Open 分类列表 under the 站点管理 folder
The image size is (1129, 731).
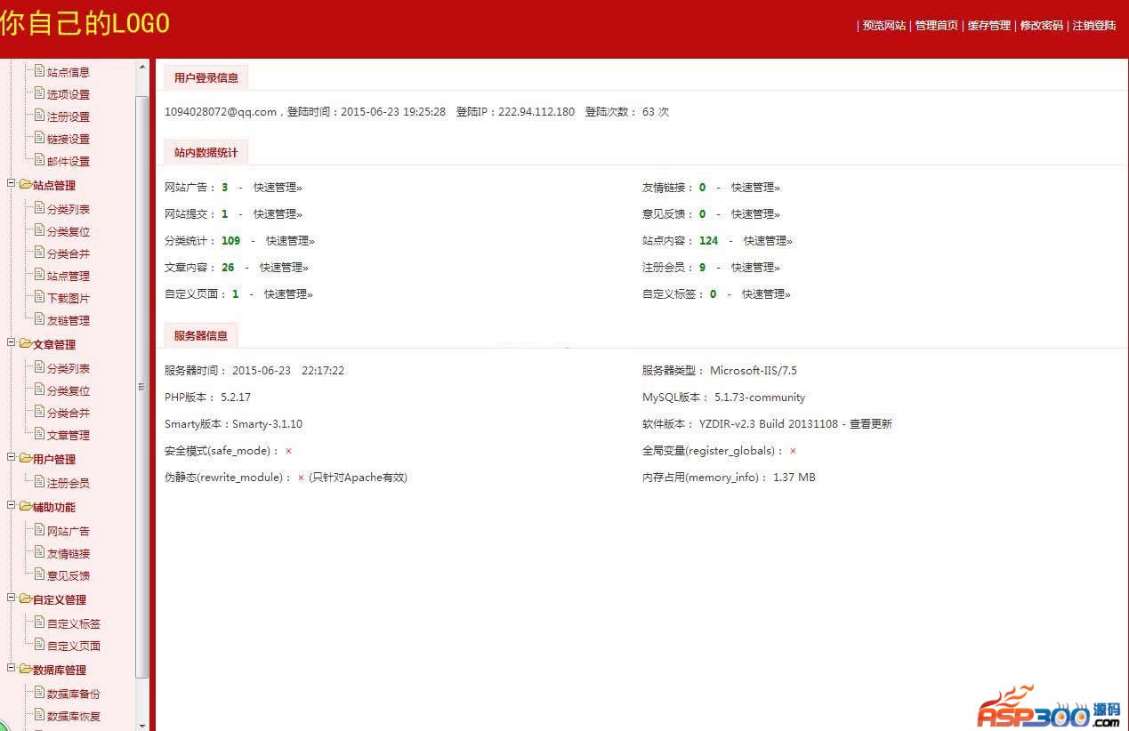click(69, 209)
